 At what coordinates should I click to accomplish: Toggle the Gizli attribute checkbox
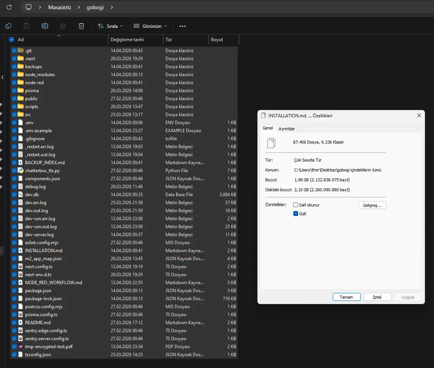296,214
